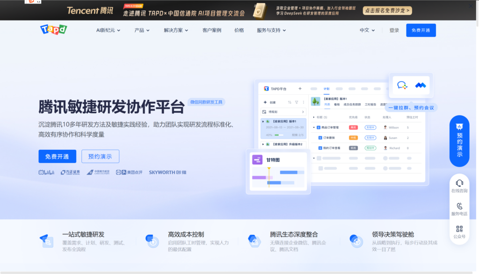Select the 看板 view tab
This screenshot has width=479, height=274.
pyautogui.click(x=337, y=105)
